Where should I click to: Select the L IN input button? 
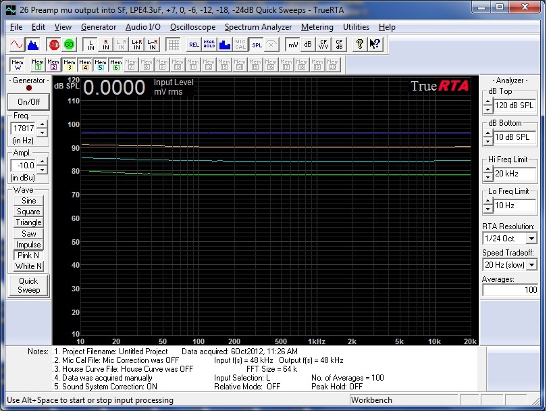pyautogui.click(x=90, y=45)
